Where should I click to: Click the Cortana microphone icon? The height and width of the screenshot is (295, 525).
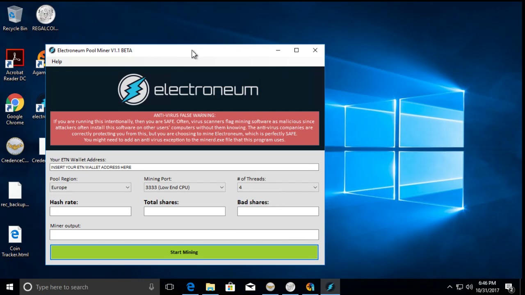[152, 287]
